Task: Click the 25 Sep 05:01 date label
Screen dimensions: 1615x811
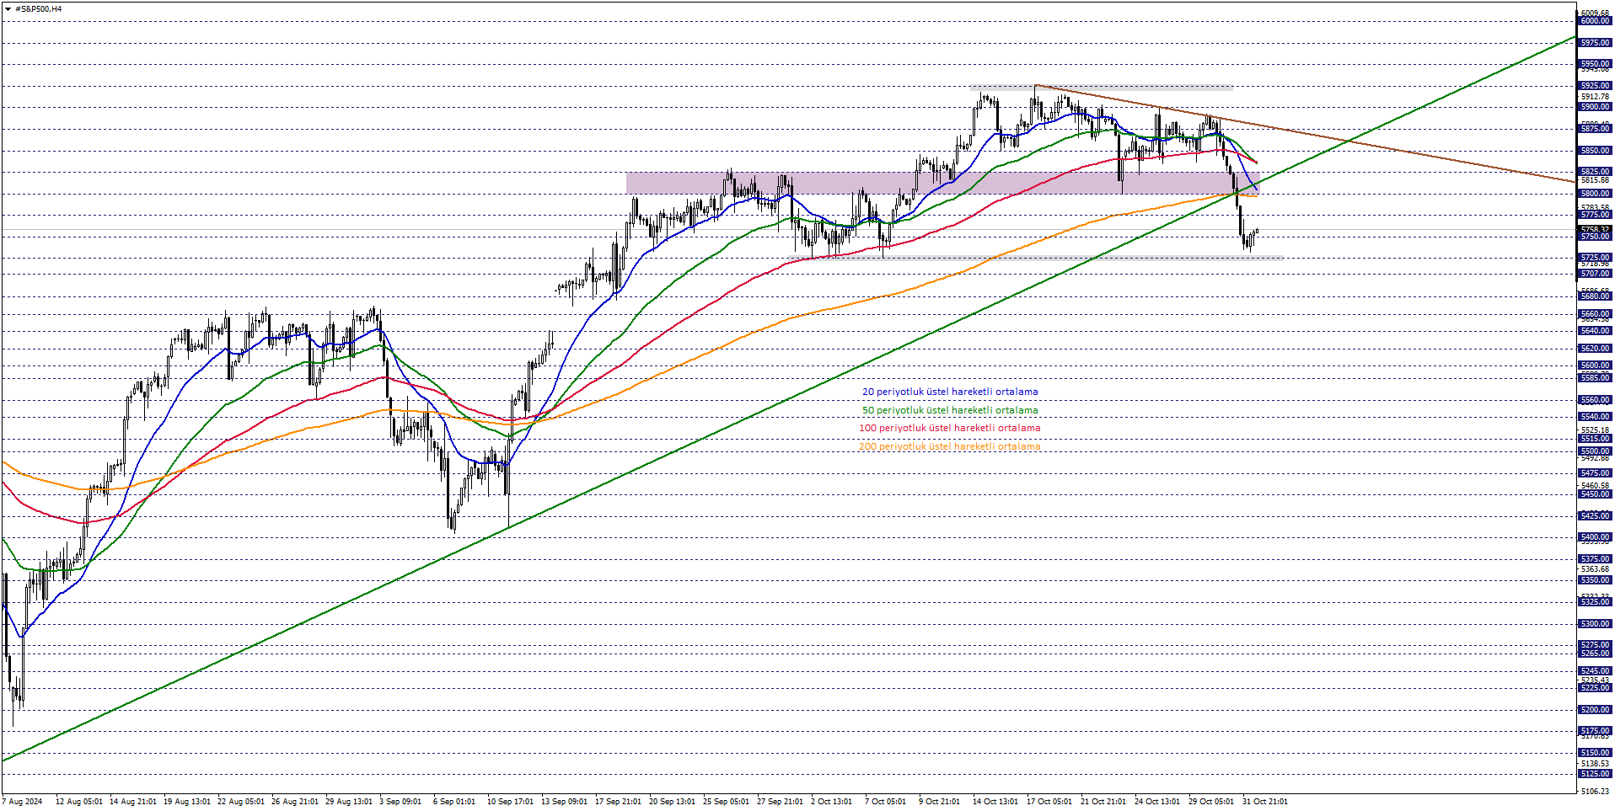Action: [727, 802]
